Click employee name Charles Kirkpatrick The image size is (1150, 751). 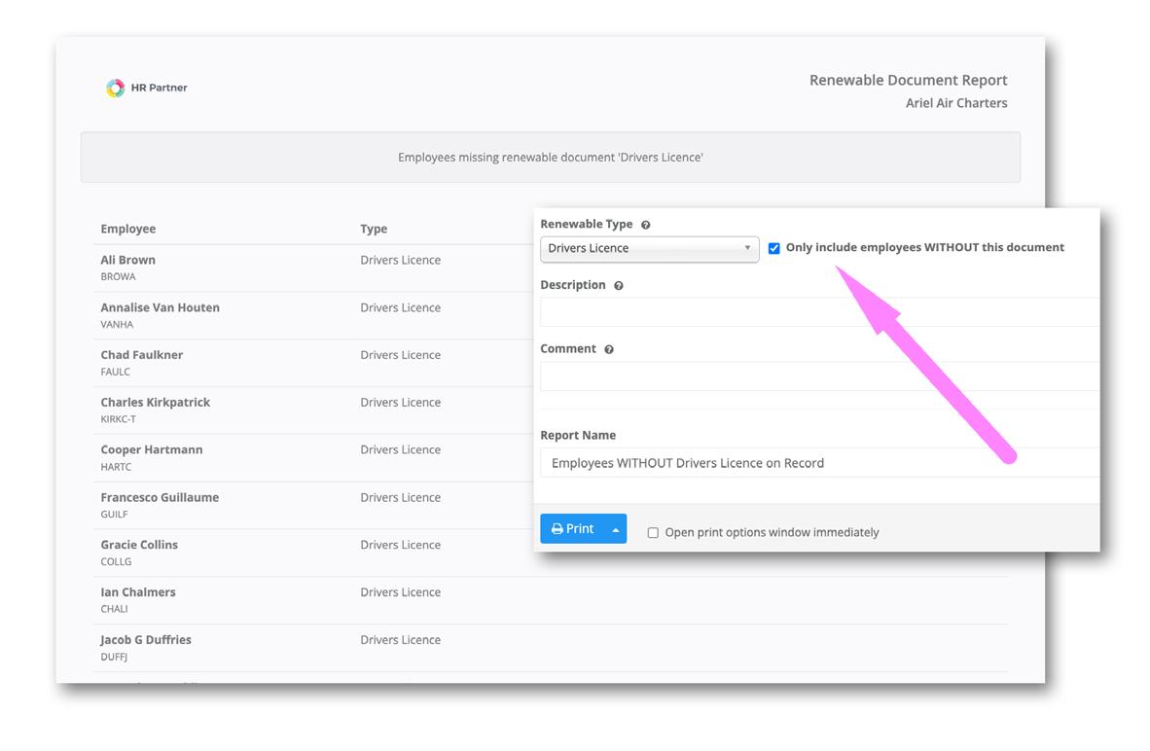pyautogui.click(x=155, y=402)
